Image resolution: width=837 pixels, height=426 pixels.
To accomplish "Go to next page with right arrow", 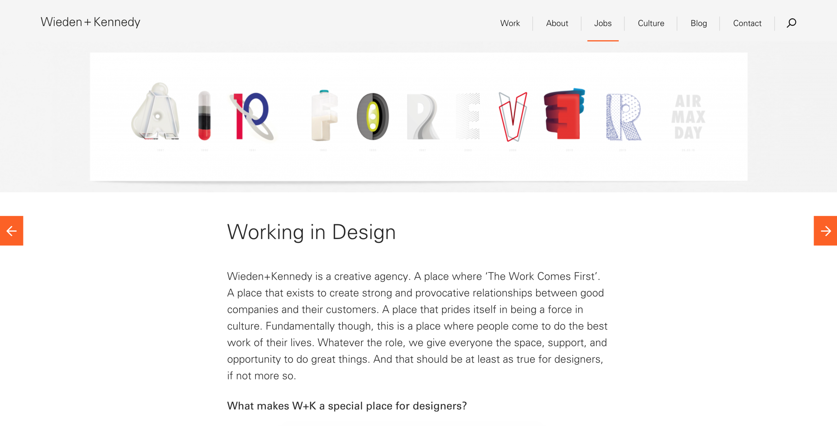I will pos(825,231).
